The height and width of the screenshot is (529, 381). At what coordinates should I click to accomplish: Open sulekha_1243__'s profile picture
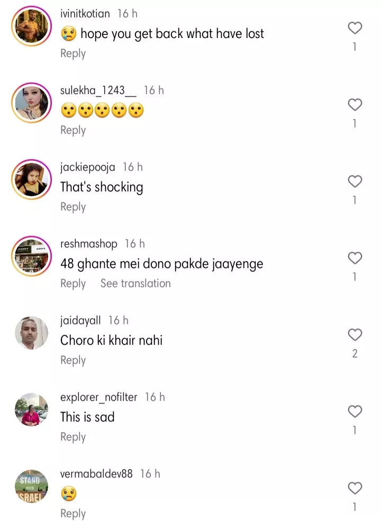pyautogui.click(x=31, y=105)
